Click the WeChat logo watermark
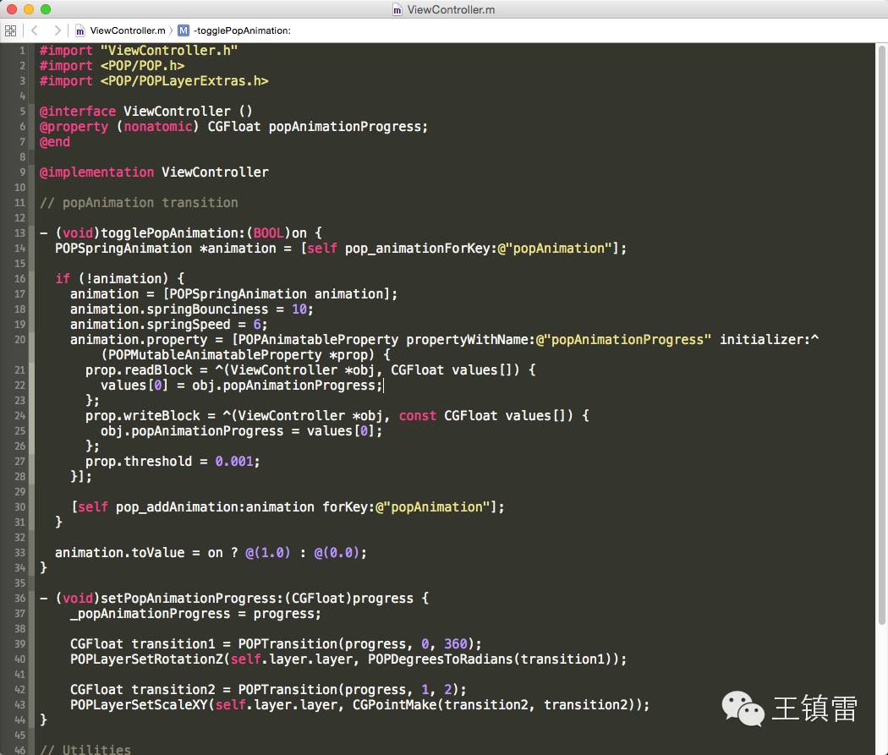 pyautogui.click(x=742, y=708)
